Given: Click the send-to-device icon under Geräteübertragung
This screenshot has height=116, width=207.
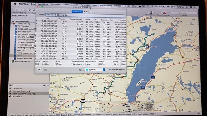Looking at the screenshot, I should click(x=17, y=10).
